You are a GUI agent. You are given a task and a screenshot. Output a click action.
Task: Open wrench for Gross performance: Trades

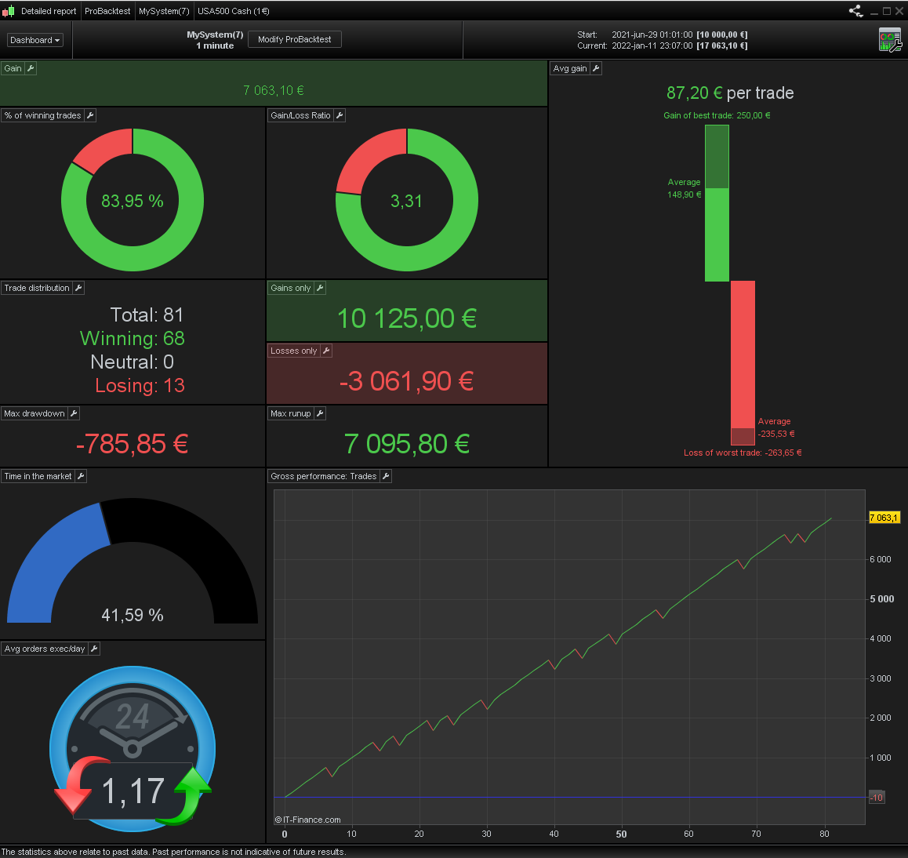(x=386, y=476)
